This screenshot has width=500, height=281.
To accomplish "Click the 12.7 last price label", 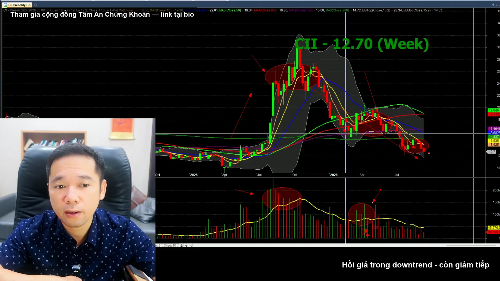I will [492, 152].
